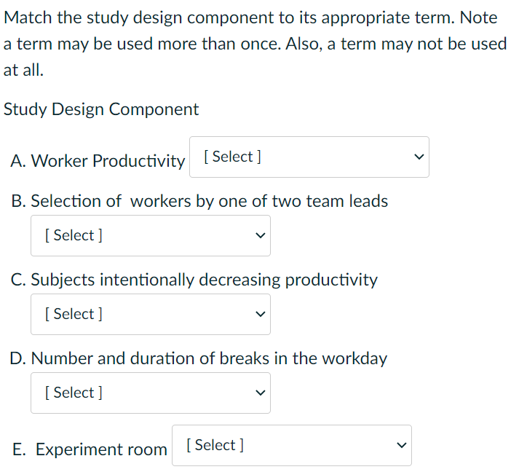527x472 pixels.
Task: Click the "A. Worker Productivity" label
Action: [x=98, y=161]
